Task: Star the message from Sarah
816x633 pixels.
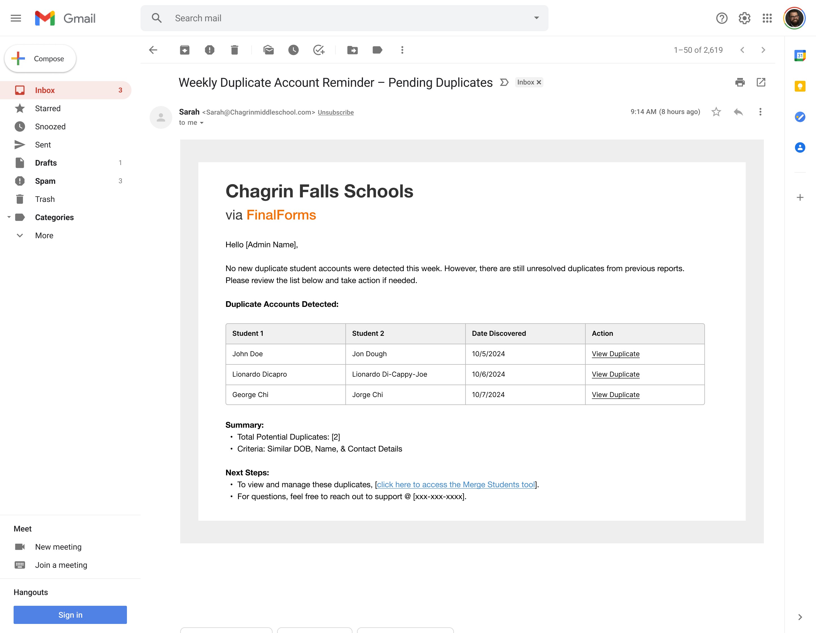Action: (x=716, y=112)
